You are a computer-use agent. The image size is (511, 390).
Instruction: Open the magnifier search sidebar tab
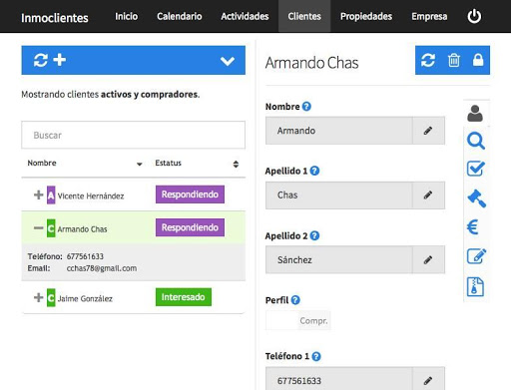(x=476, y=141)
